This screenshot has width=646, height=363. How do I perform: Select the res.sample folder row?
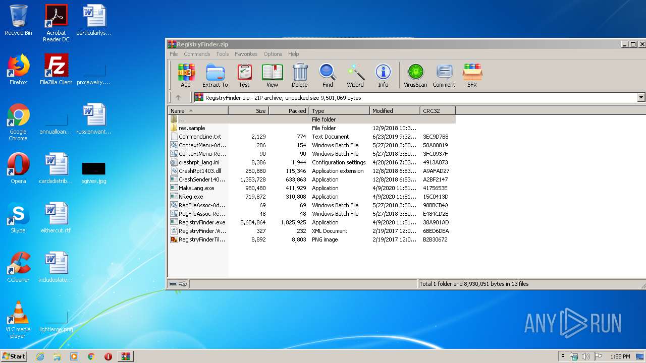312,128
